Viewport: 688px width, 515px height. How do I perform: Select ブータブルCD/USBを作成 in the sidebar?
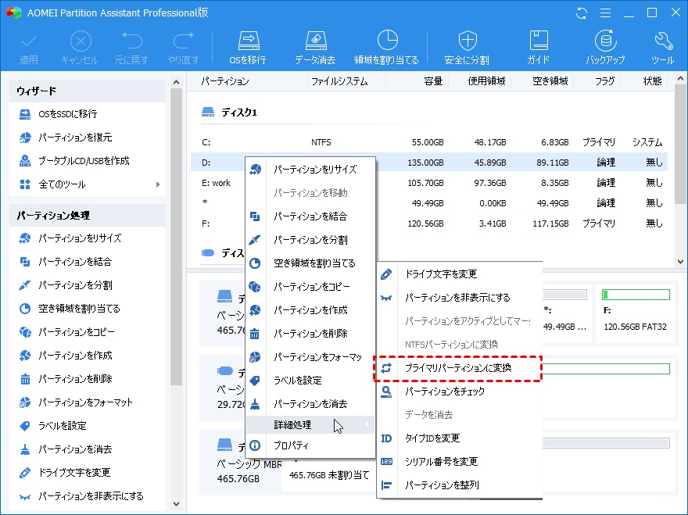74,161
